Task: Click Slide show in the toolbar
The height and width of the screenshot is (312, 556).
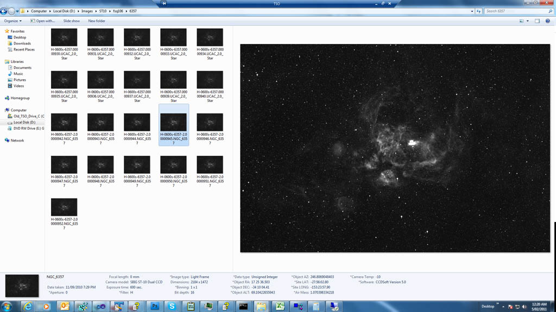Action: (71, 21)
